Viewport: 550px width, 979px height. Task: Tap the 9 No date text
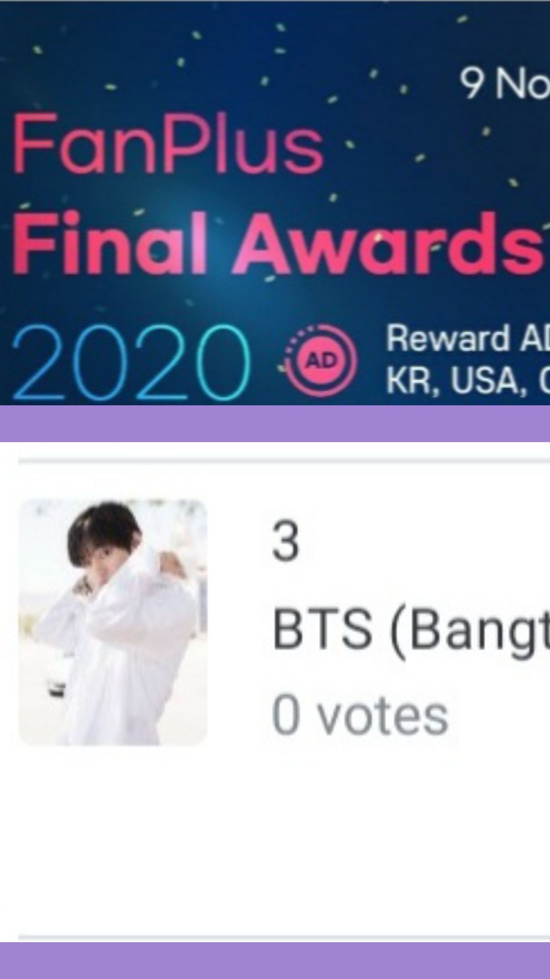click(505, 84)
